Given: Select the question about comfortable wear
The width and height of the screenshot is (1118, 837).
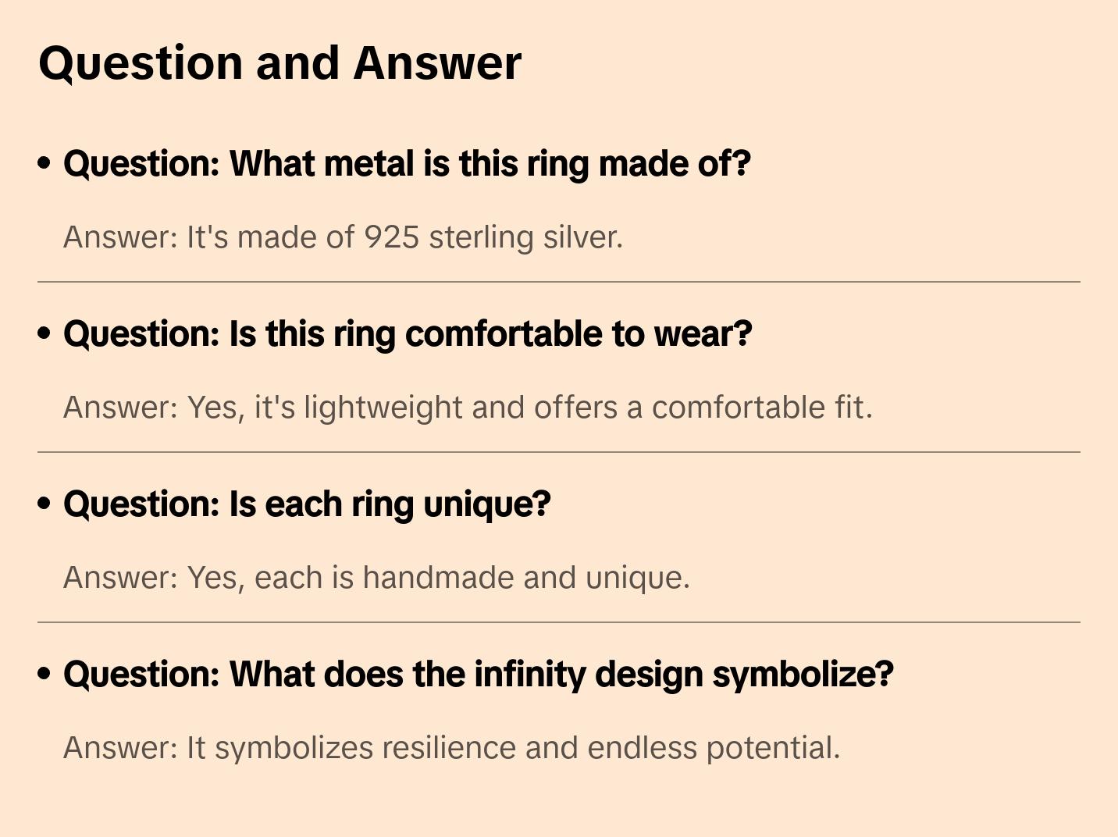Looking at the screenshot, I should pos(407,334).
